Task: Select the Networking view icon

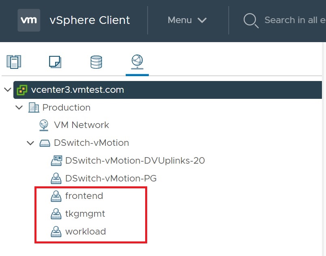Action: [137, 62]
